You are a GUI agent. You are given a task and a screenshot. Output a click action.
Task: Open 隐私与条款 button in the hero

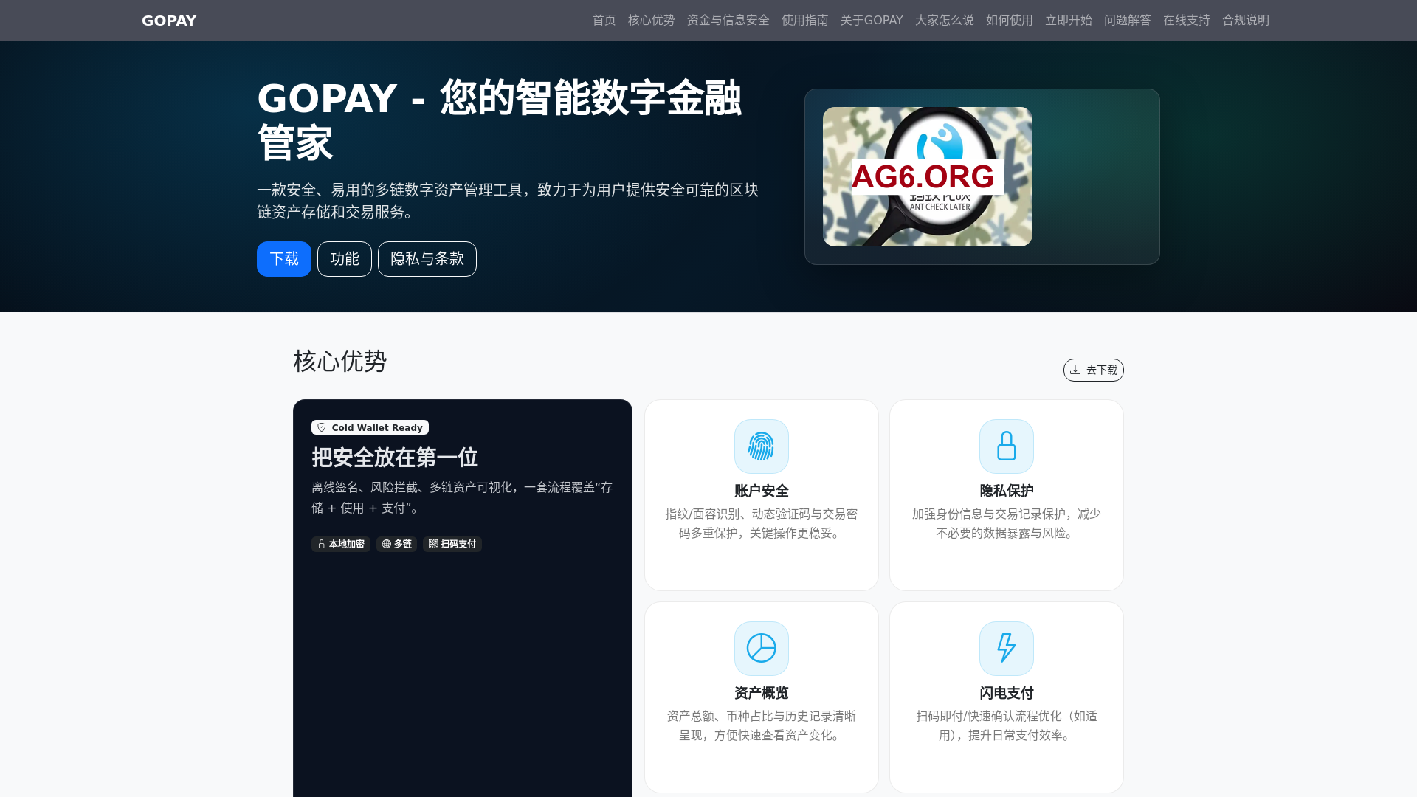[x=427, y=259]
